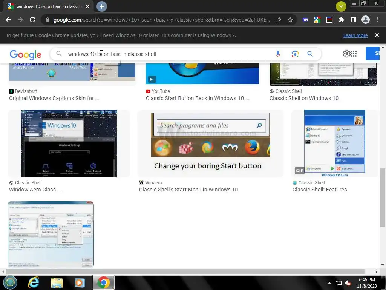
Task: Open Change your boring Start button image
Action: click(210, 143)
